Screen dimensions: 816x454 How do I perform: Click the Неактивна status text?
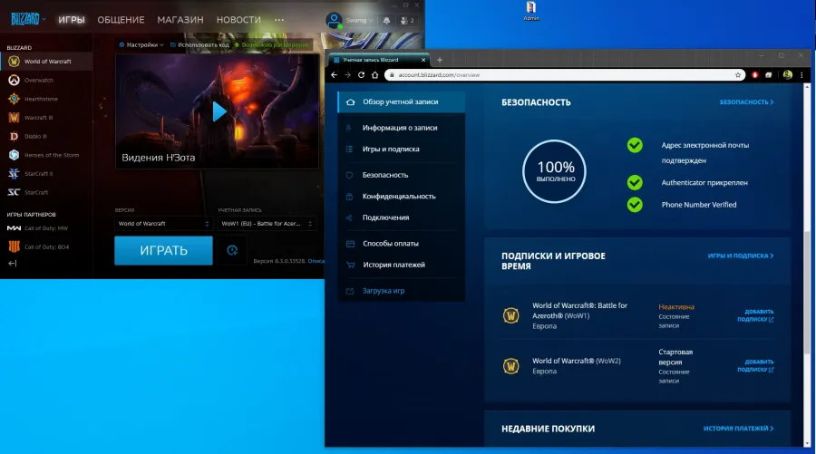676,307
